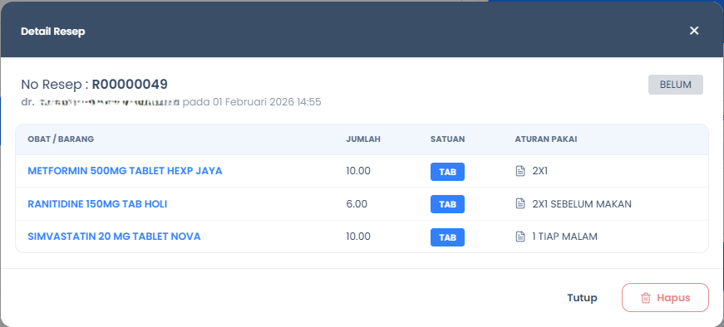This screenshot has height=327, width=724.
Task: Select the 6.00 quantity for Ranitidine
Action: click(x=357, y=204)
